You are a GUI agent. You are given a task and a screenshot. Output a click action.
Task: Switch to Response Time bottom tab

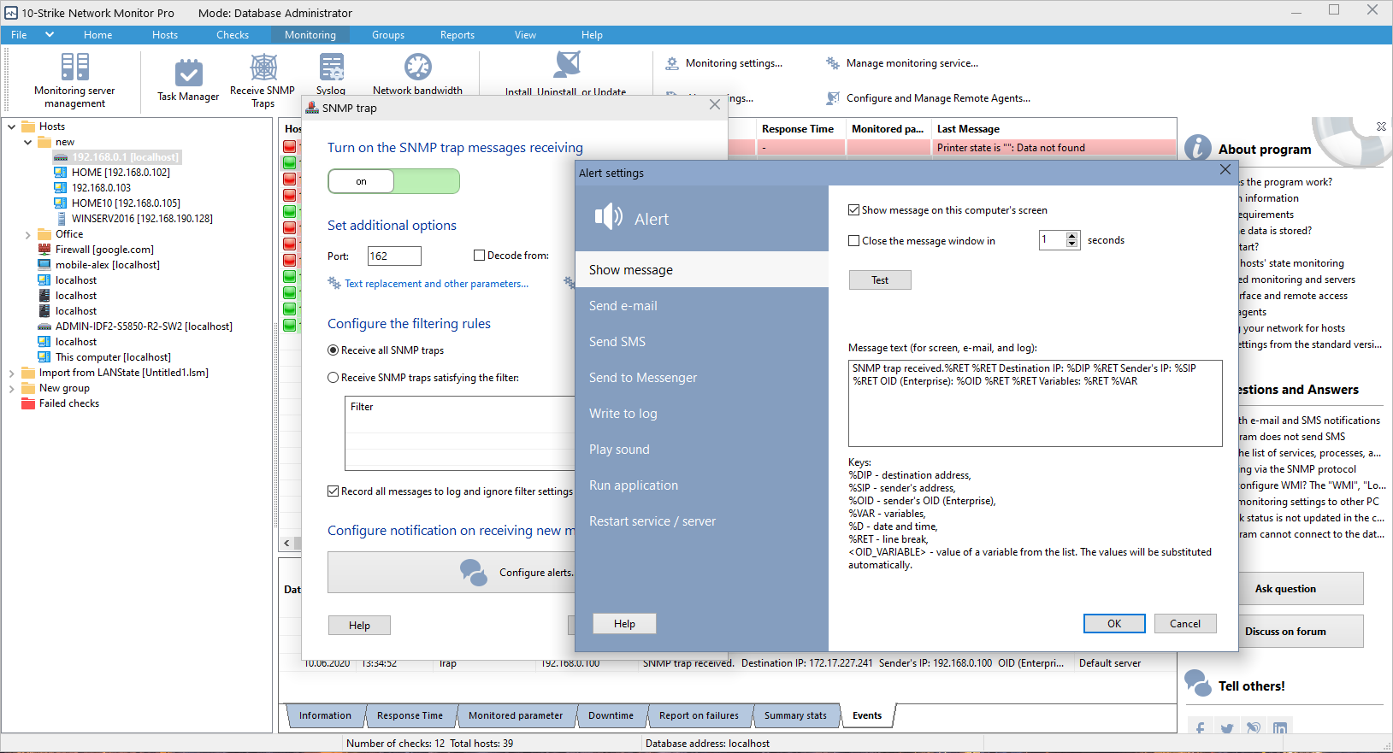tap(410, 715)
